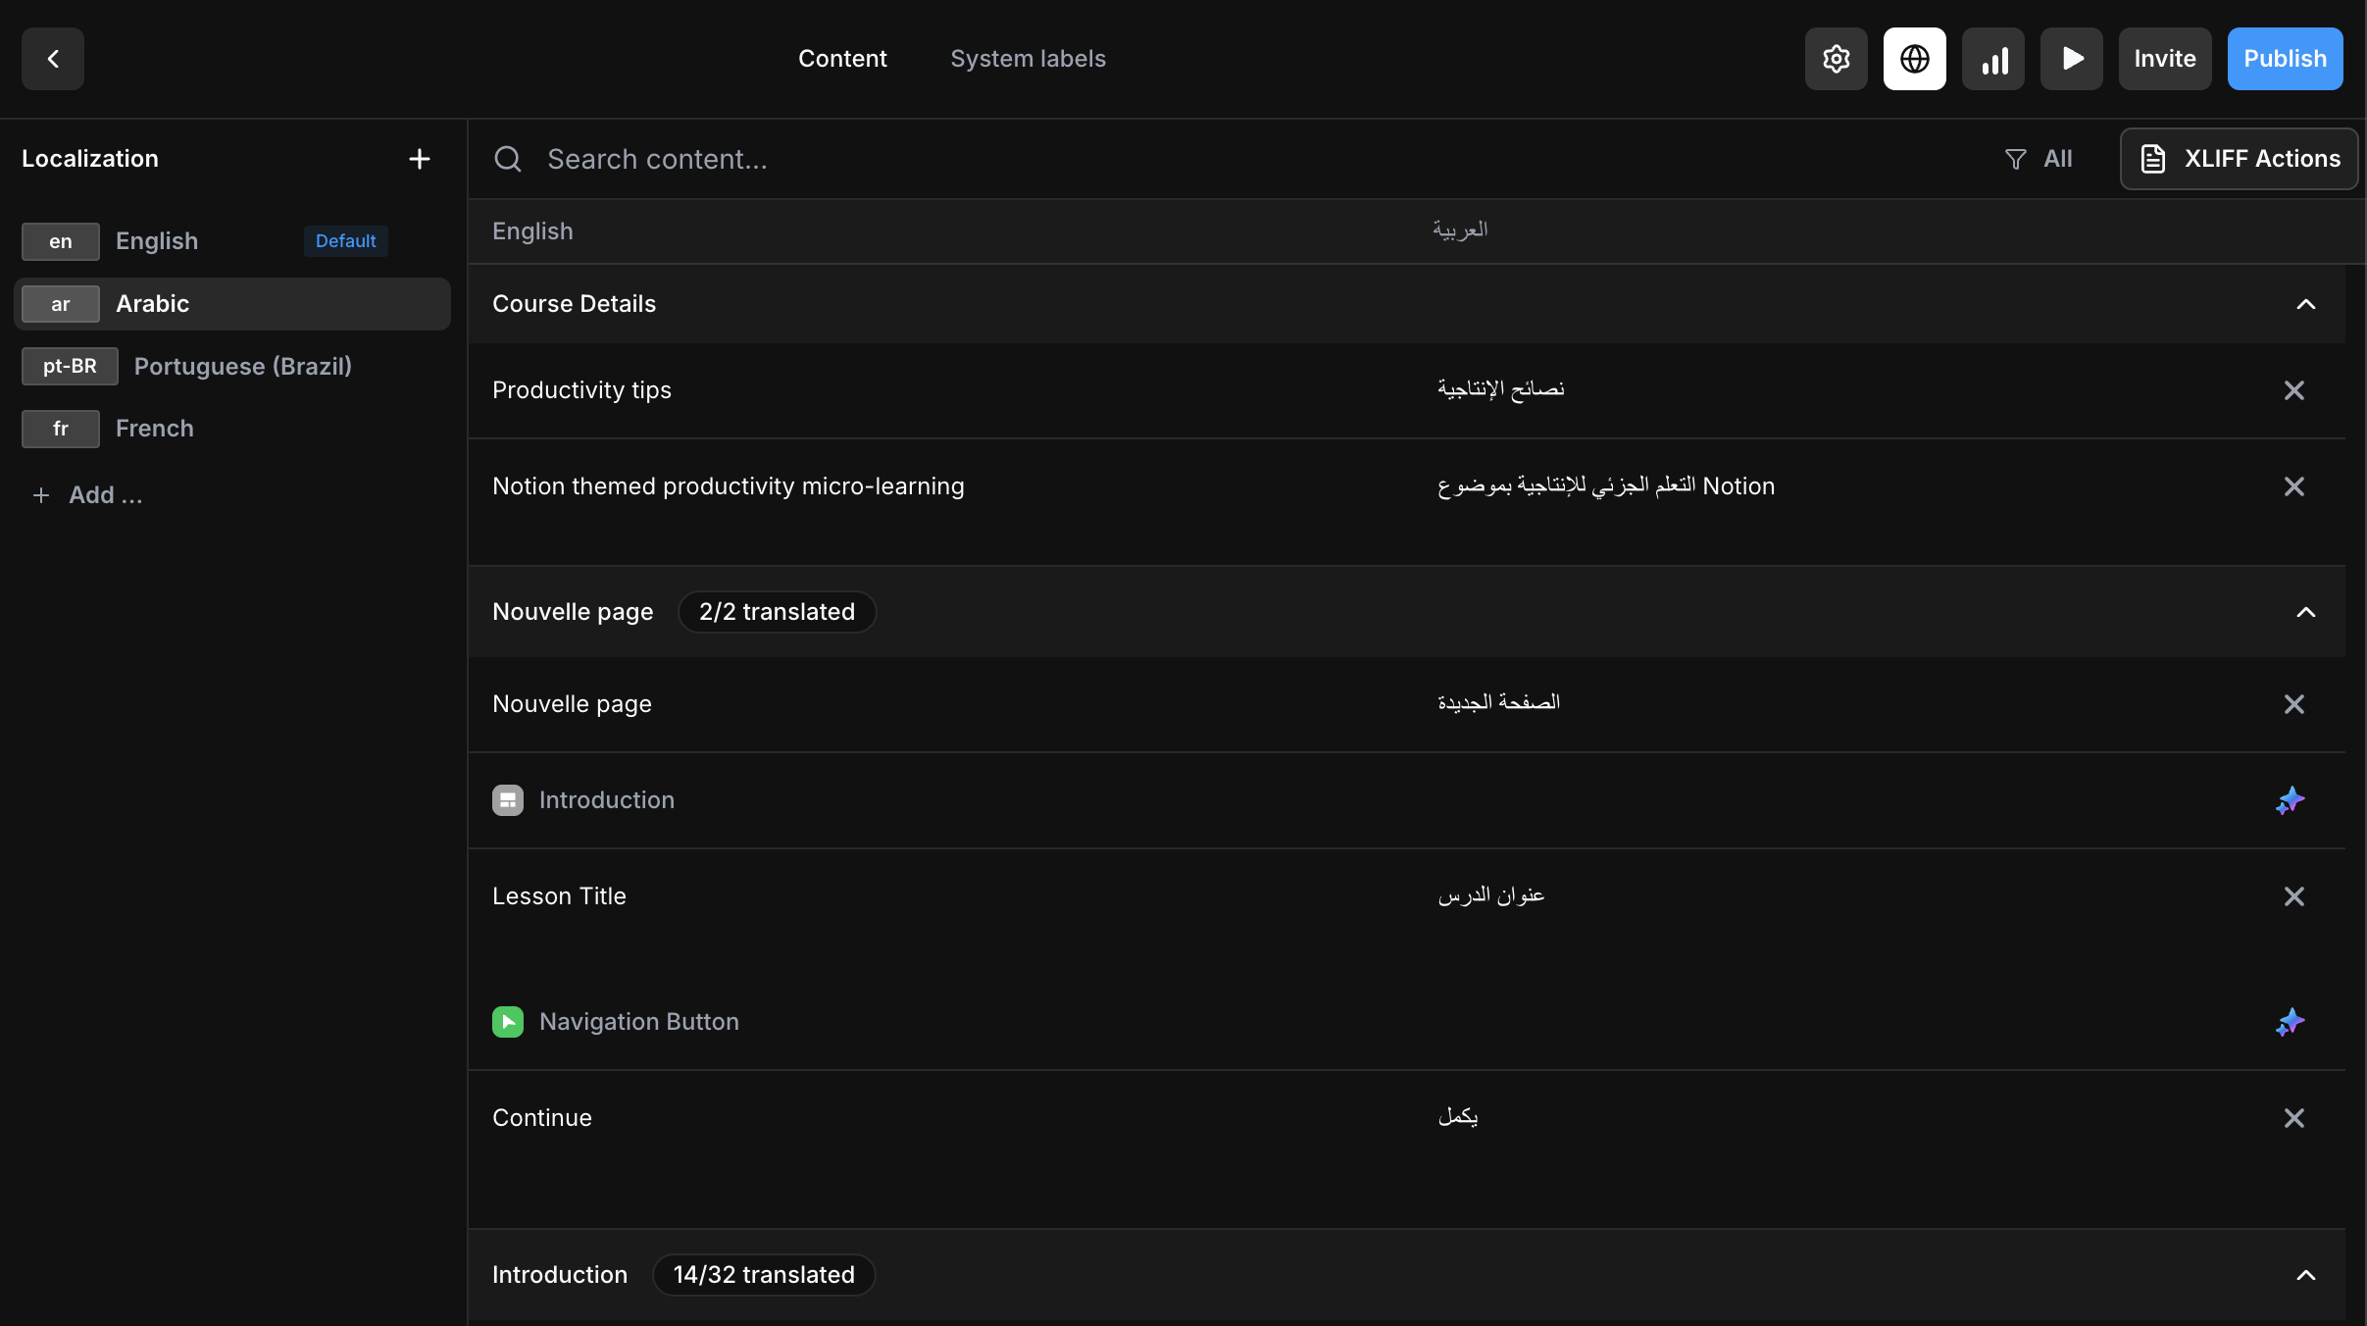The height and width of the screenshot is (1326, 2367).
Task: Click the play preview icon
Action: [x=2071, y=59]
